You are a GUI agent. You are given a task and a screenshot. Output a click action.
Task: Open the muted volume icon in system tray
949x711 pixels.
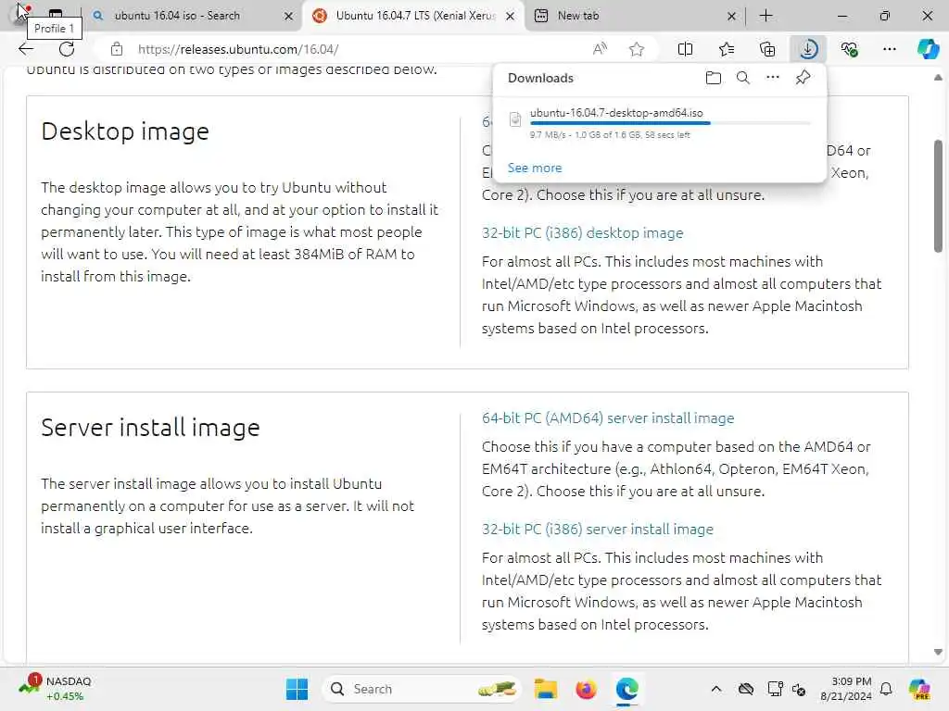coord(799,689)
